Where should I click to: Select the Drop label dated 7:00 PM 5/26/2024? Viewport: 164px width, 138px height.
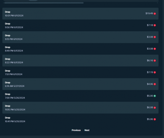click(x=8, y=94)
